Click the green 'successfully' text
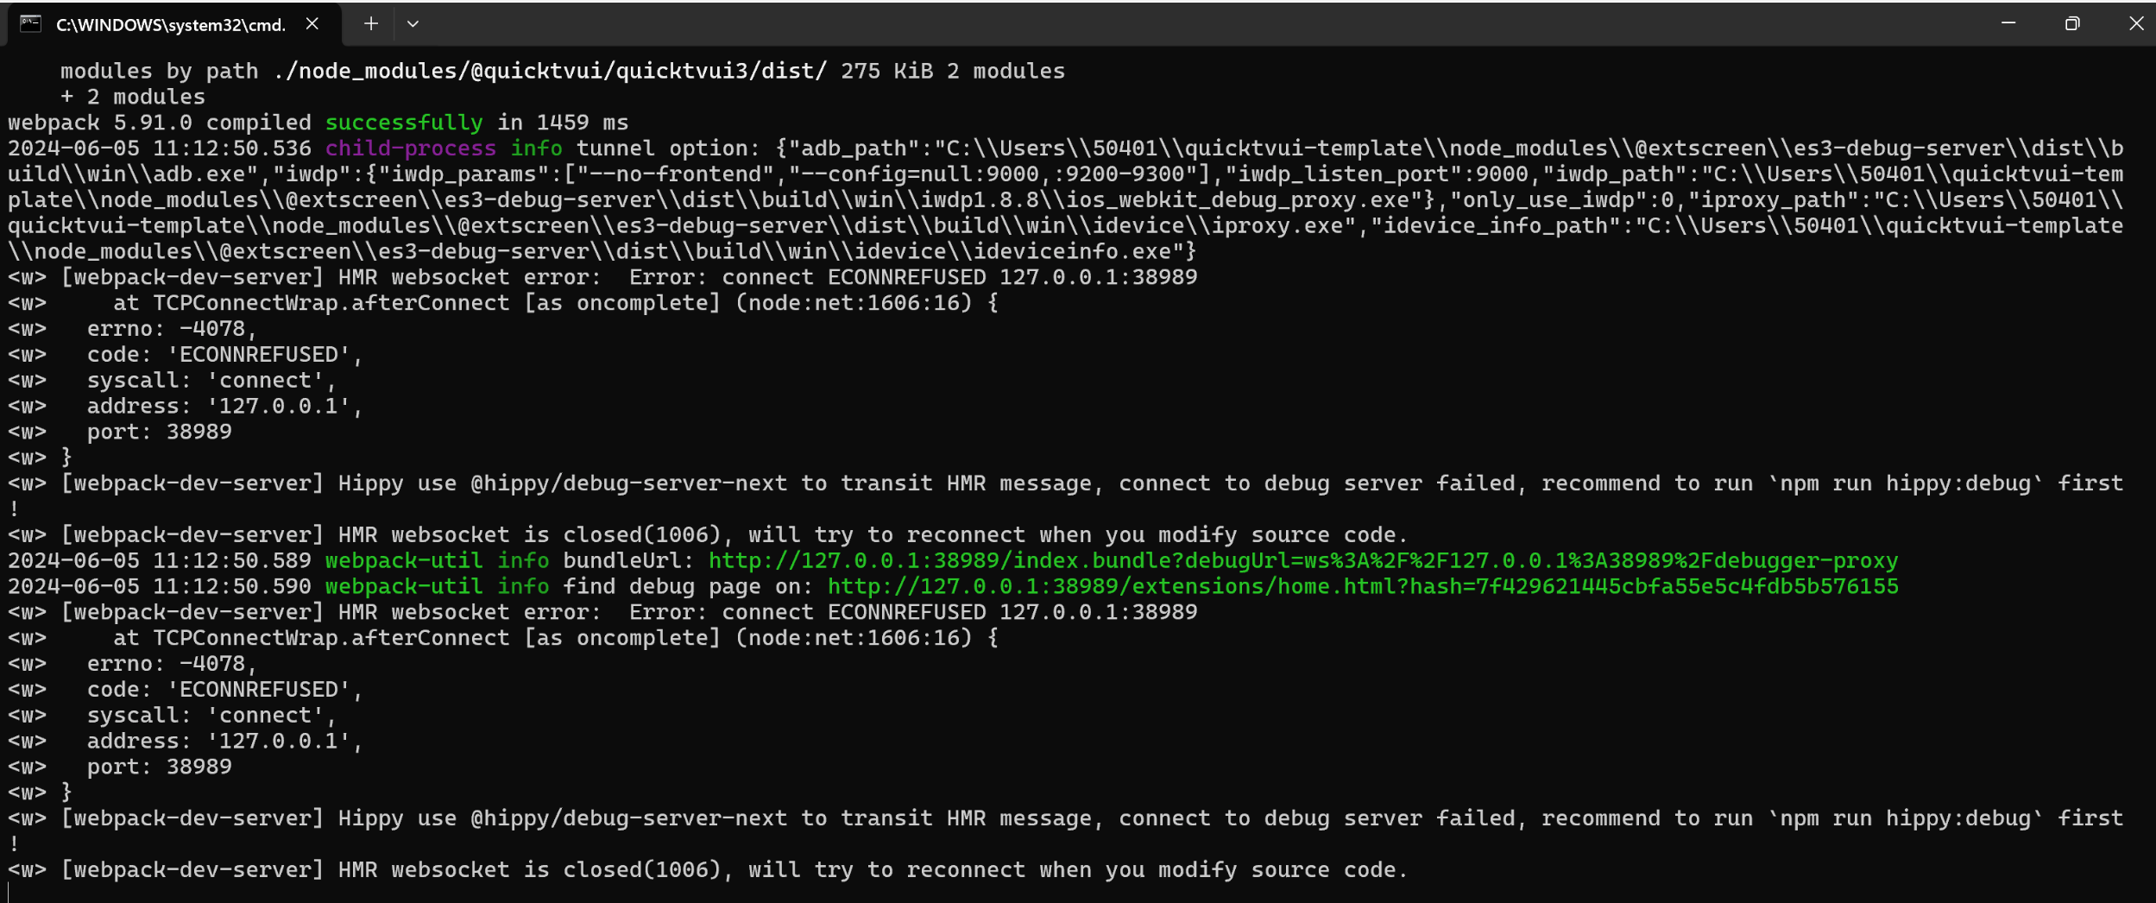2156x903 pixels. 404,123
